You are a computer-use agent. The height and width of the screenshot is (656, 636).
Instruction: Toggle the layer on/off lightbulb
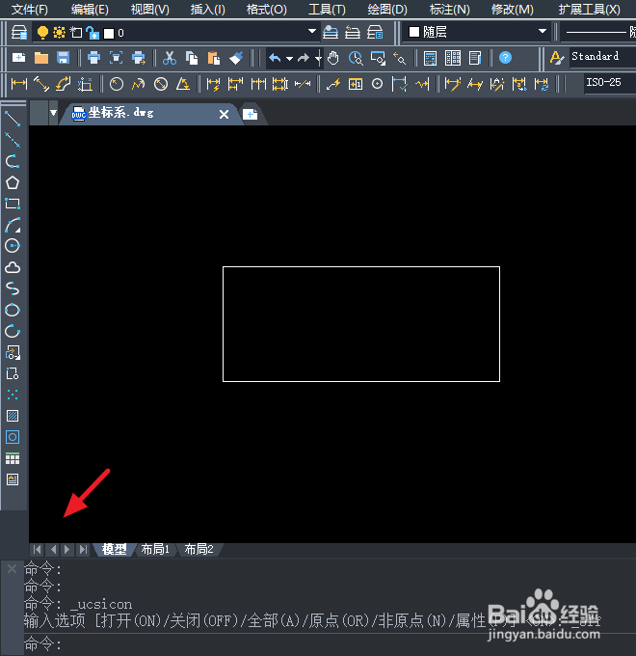click(42, 33)
